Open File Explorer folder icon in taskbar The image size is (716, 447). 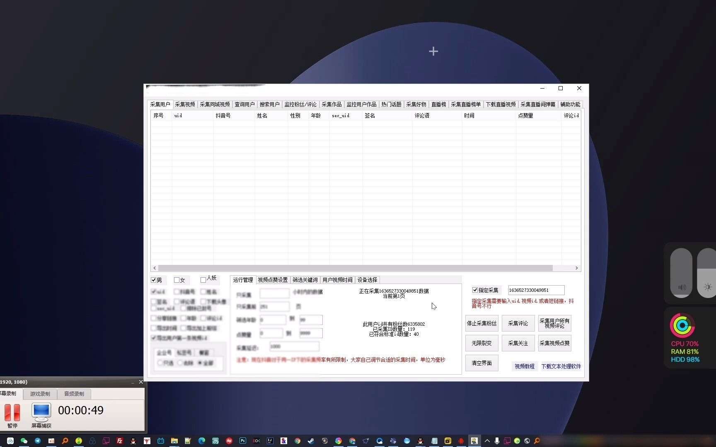coord(174,441)
